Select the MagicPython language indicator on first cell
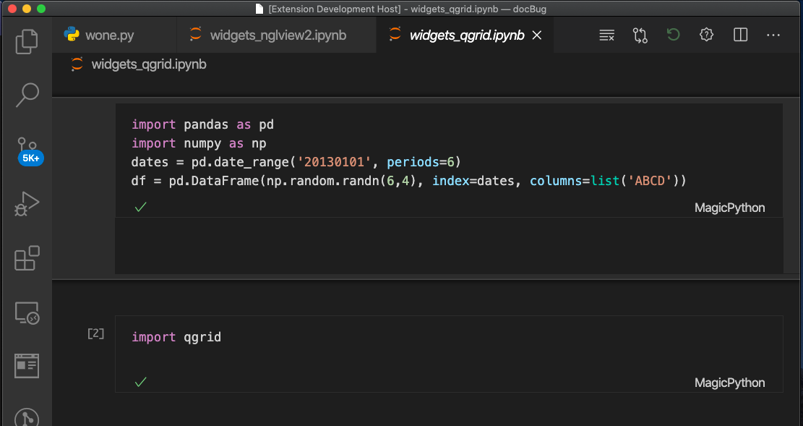Viewport: 803px width, 426px height. (x=729, y=208)
